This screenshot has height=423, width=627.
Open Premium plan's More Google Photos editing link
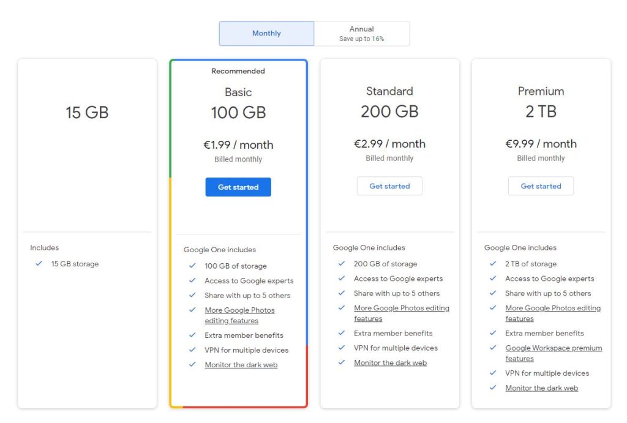click(x=552, y=309)
